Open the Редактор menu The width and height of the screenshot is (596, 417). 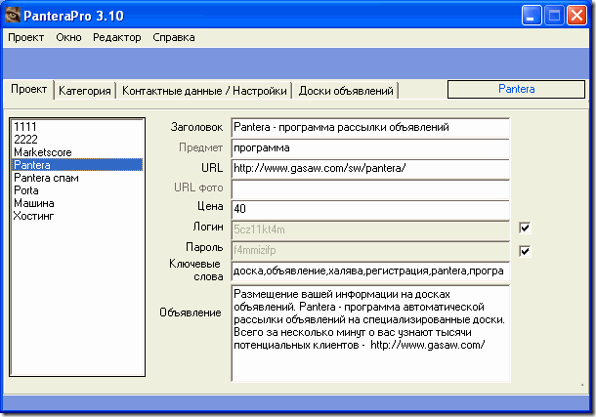click(117, 37)
